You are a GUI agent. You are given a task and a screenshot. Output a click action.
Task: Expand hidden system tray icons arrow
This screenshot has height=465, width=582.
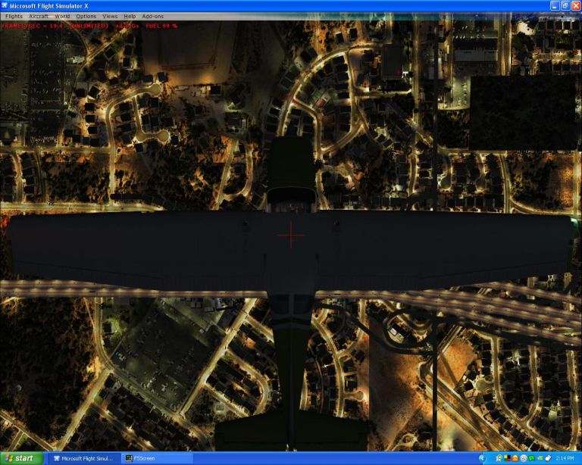[482, 458]
